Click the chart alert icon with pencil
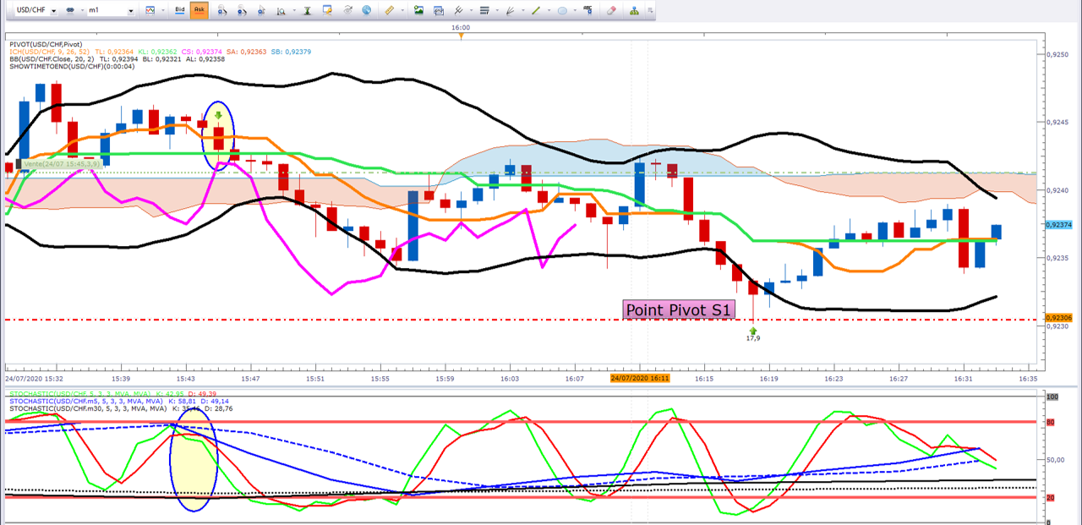The width and height of the screenshot is (1082, 525). tap(327, 10)
